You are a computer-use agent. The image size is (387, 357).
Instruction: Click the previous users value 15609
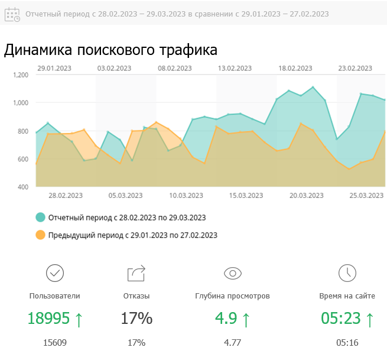(x=55, y=343)
